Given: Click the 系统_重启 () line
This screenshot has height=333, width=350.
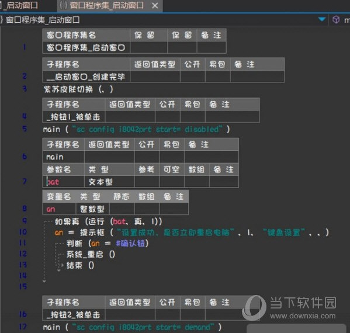Looking at the screenshot, I should (x=91, y=254).
